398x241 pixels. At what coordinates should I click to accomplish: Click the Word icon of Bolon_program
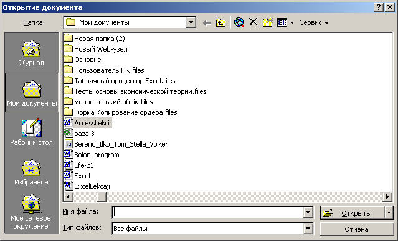68,155
